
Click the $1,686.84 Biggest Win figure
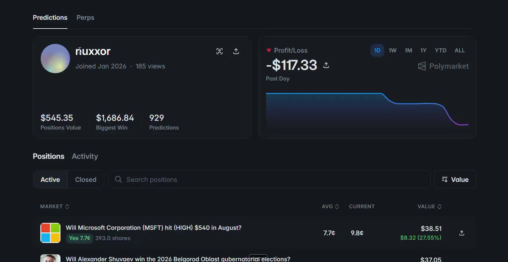tap(115, 118)
